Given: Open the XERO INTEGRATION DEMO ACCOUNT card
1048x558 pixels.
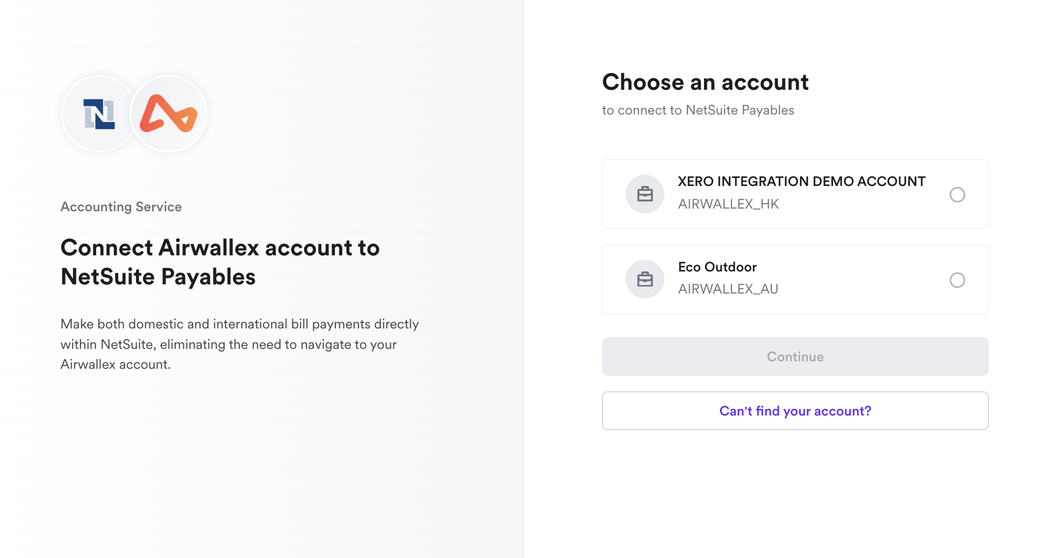Looking at the screenshot, I should (x=795, y=194).
